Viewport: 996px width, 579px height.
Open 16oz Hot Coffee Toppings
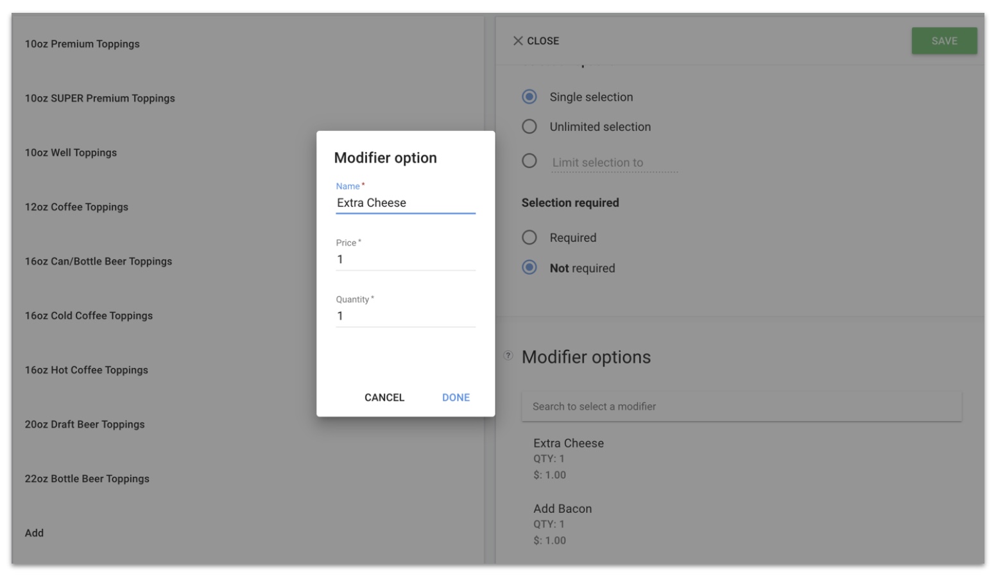(87, 370)
